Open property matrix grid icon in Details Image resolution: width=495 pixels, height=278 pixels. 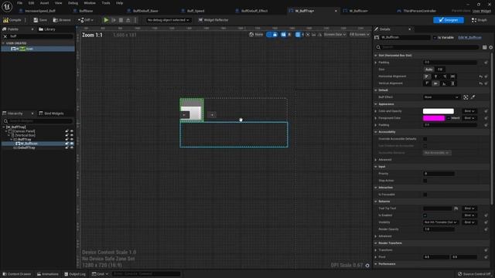pyautogui.click(x=484, y=47)
